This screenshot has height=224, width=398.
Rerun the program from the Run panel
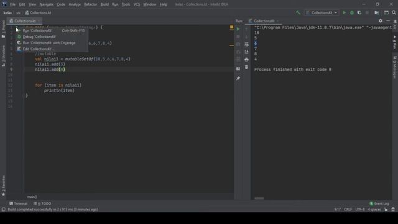[238, 29]
